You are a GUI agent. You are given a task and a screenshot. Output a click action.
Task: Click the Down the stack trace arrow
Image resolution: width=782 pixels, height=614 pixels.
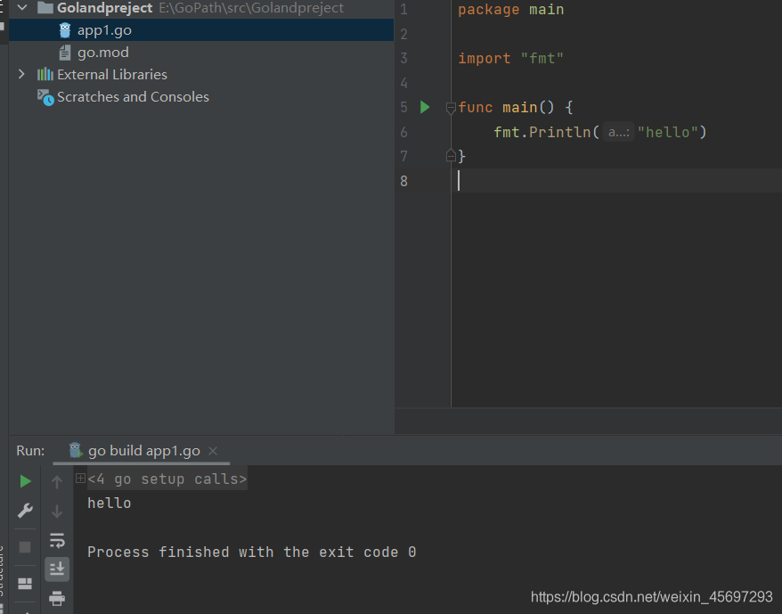(57, 512)
